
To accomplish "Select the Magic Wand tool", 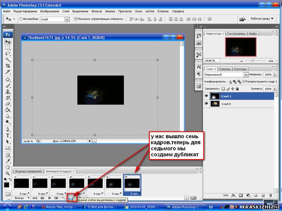I will click(8, 59).
